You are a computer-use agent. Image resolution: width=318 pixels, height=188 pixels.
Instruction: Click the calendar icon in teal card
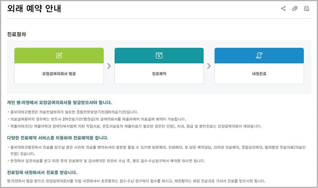click(159, 55)
